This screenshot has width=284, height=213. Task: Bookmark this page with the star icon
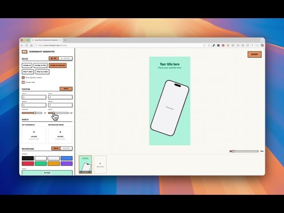(x=209, y=45)
